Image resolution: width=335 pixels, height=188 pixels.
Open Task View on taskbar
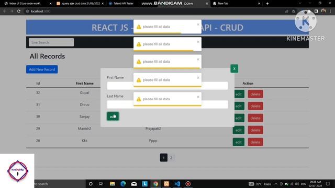[101, 184]
